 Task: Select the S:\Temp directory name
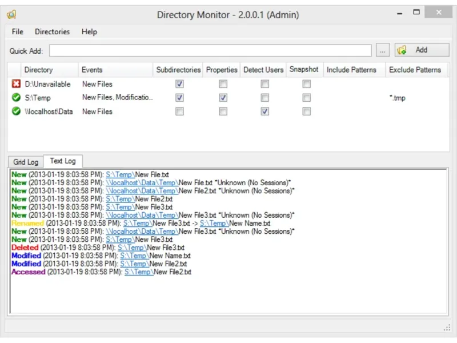[x=38, y=98]
